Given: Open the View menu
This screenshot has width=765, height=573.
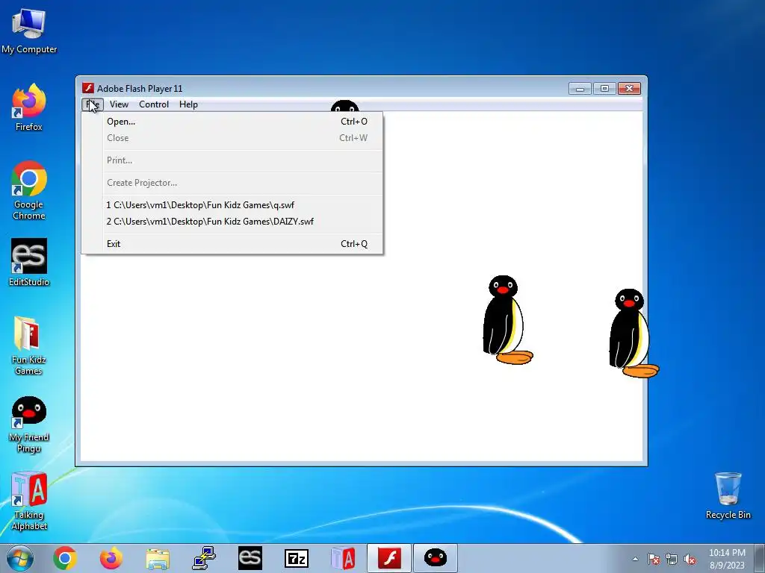Looking at the screenshot, I should click(119, 104).
